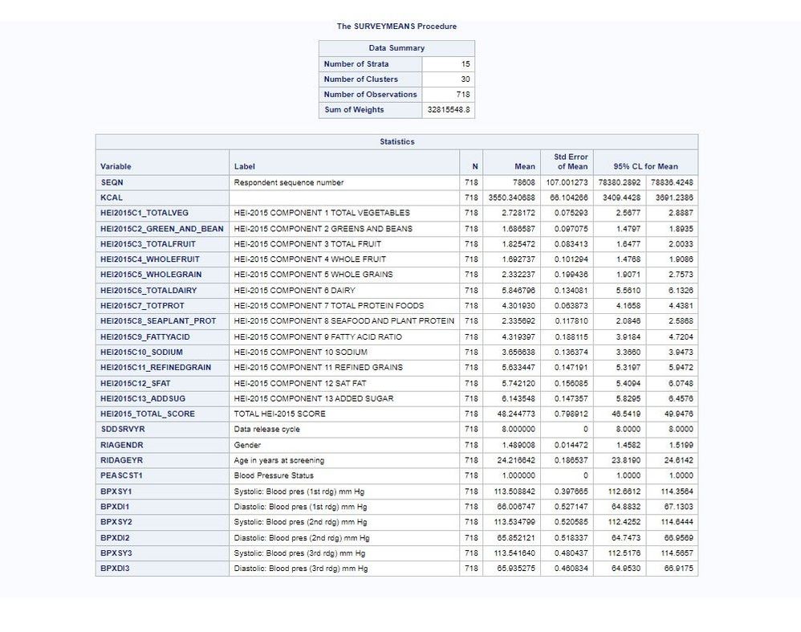Click the "Variable" column header
Screen dimensions: 801x632
click(116, 166)
